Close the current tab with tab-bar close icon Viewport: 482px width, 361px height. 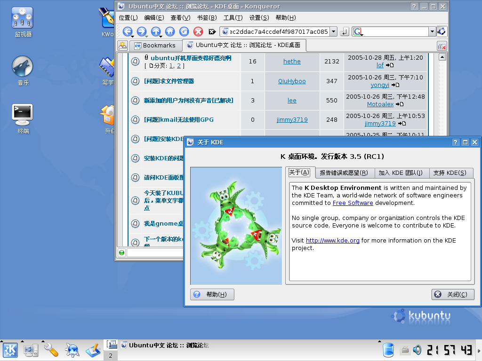pyautogui.click(x=442, y=47)
